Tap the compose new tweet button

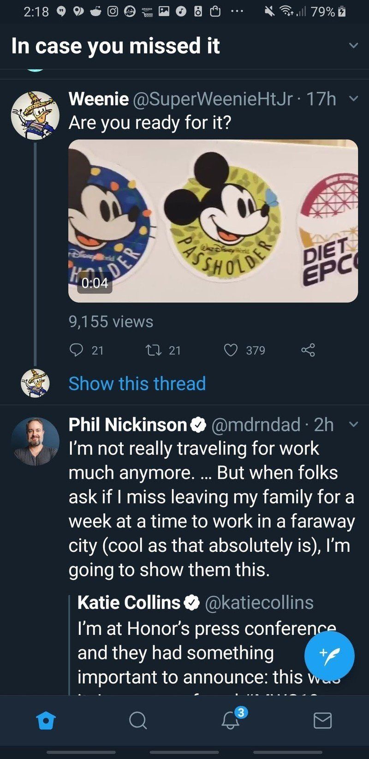(x=329, y=655)
